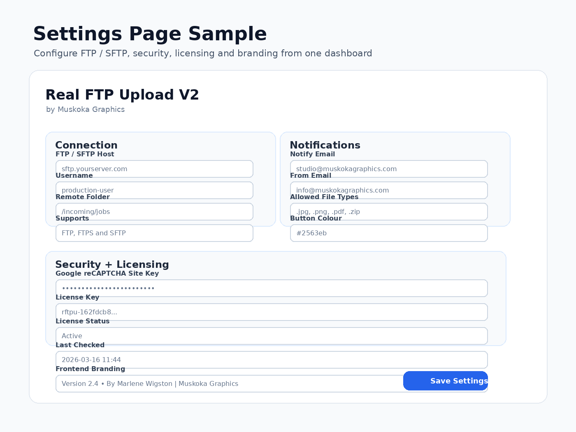Click the Notifications section heading
The width and height of the screenshot is (576, 432).
click(325, 145)
